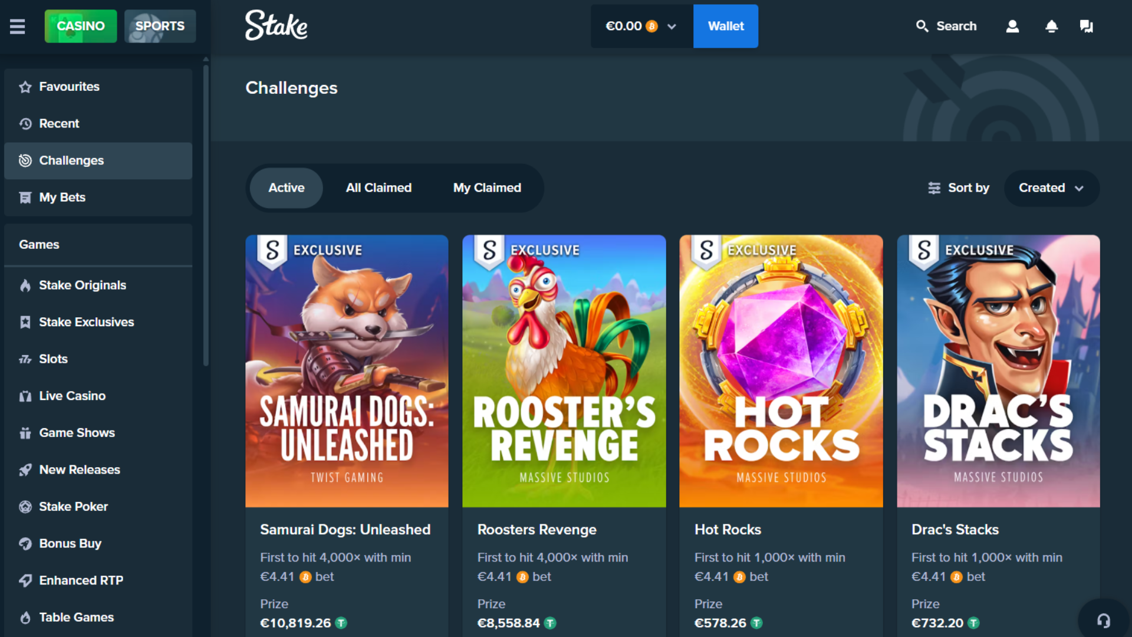Open Samurai Dogs: Unleashed thumbnail
1132x637 pixels.
point(347,371)
